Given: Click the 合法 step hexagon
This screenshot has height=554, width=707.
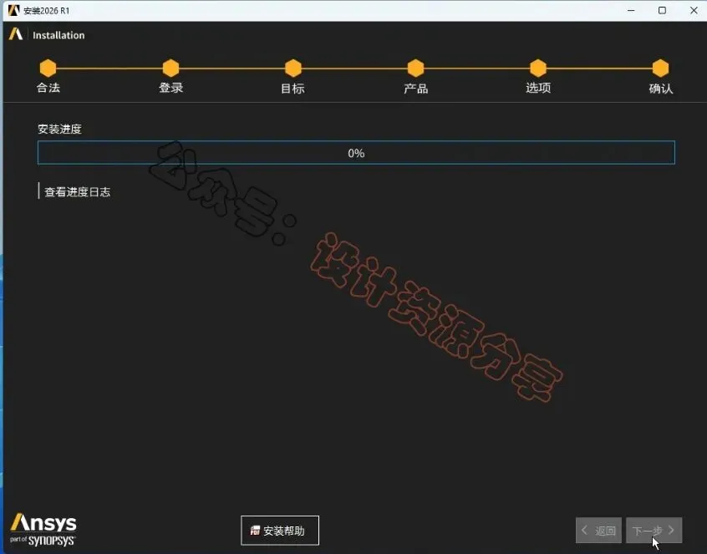Looking at the screenshot, I should pyautogui.click(x=48, y=68).
